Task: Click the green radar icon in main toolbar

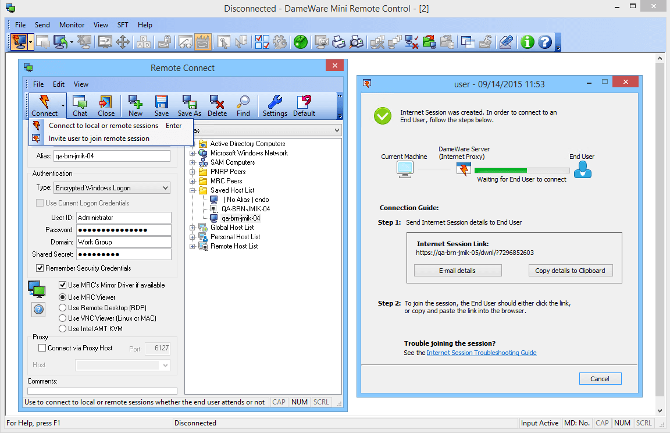Action: [301, 42]
